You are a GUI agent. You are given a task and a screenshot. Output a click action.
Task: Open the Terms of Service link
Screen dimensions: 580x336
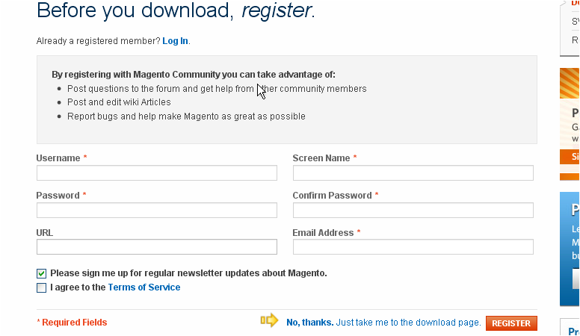coord(144,287)
